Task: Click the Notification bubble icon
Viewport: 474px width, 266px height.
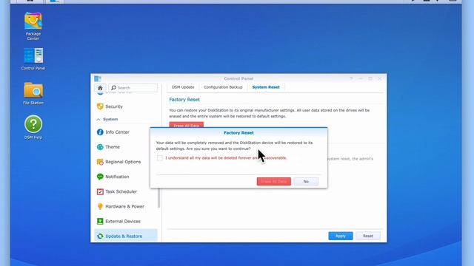Action: (x=100, y=177)
